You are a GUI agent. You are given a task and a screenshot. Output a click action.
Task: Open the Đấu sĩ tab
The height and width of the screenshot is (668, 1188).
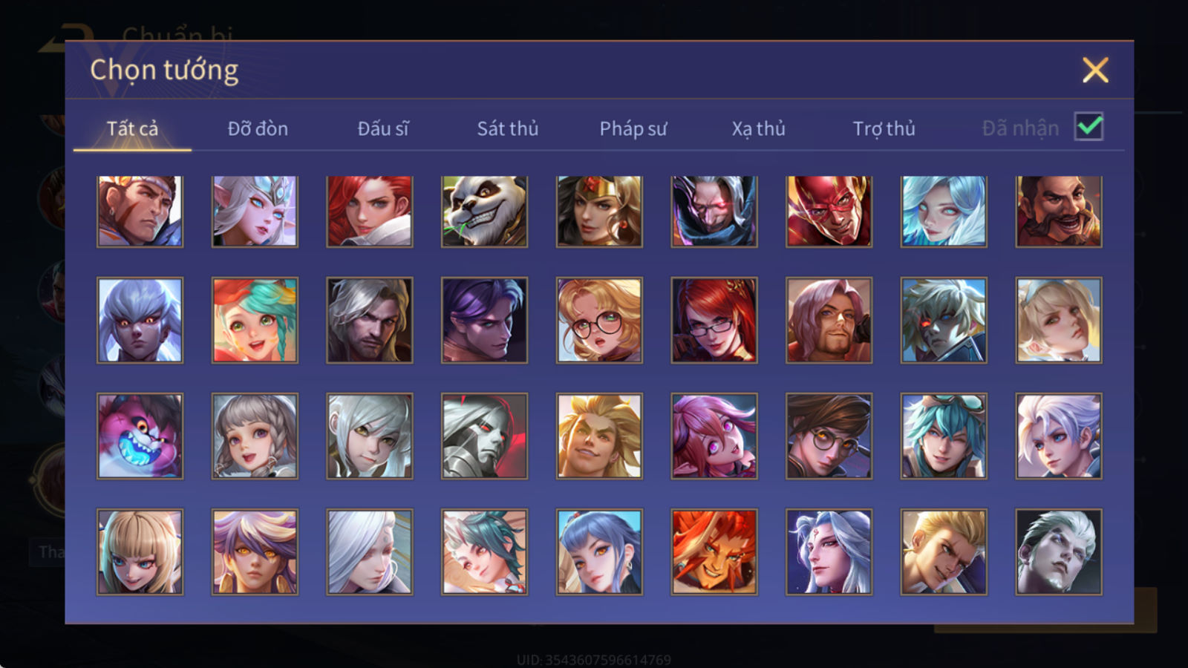pos(382,128)
